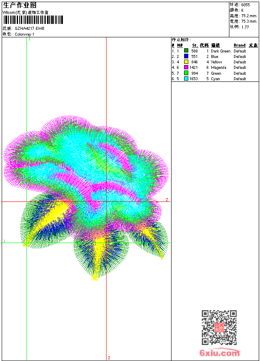The height and width of the screenshot is (361, 260).
Task: Choose the Magenta color swatch
Action: [186, 67]
